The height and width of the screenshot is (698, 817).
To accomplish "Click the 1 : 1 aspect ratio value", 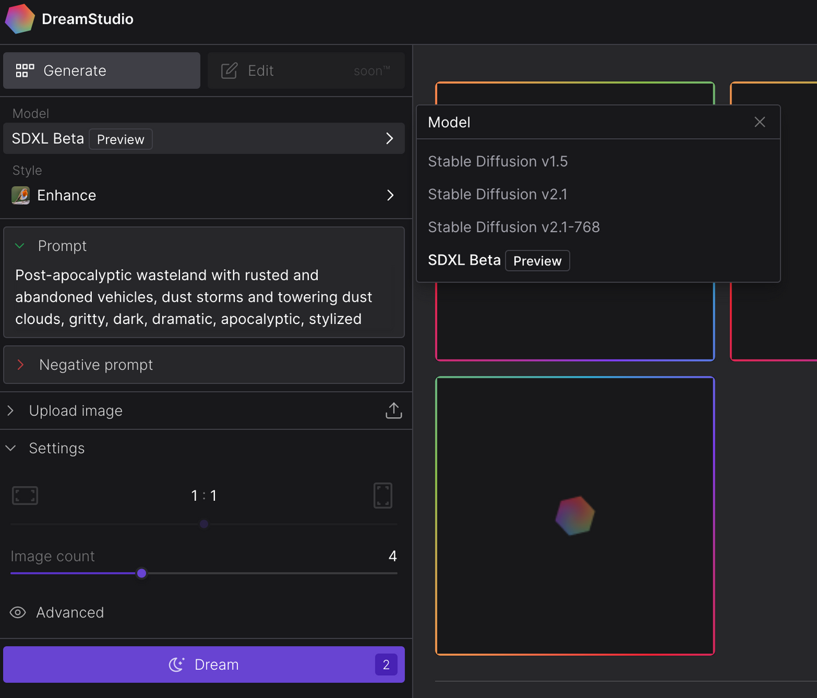I will click(x=204, y=496).
